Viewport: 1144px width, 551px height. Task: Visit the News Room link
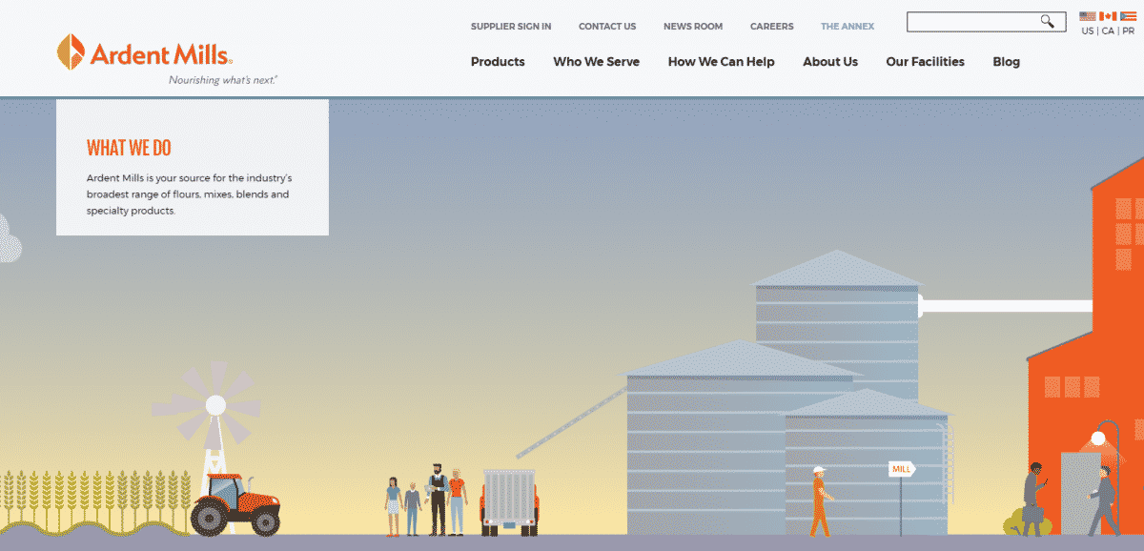coord(693,27)
